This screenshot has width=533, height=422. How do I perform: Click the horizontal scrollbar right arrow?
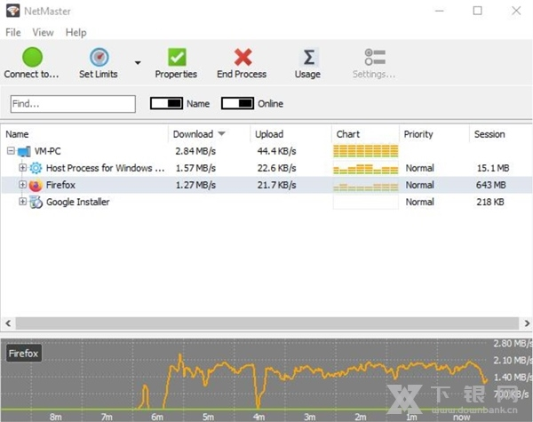[527, 323]
